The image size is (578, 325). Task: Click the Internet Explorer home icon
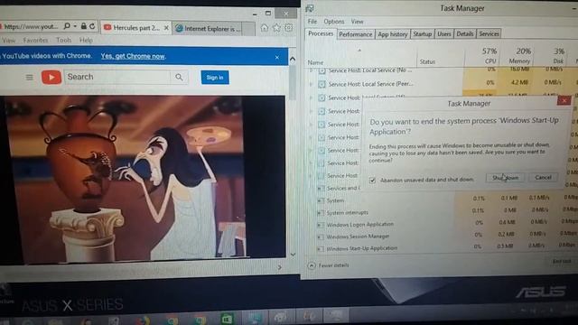pyautogui.click(x=265, y=28)
